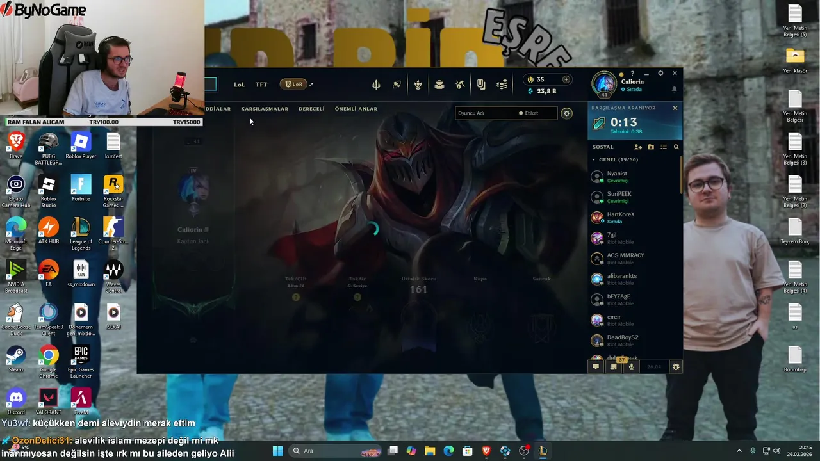Screen dimensions: 820x461
Task: Select friend SuriPEEK
Action: (634, 197)
